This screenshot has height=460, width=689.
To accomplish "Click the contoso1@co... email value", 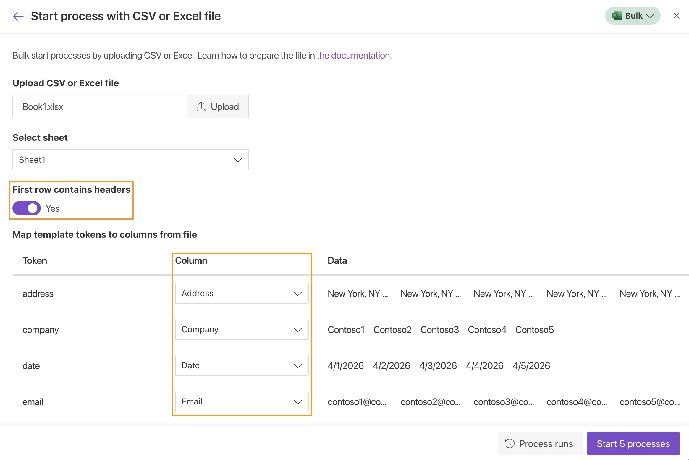I will (357, 402).
